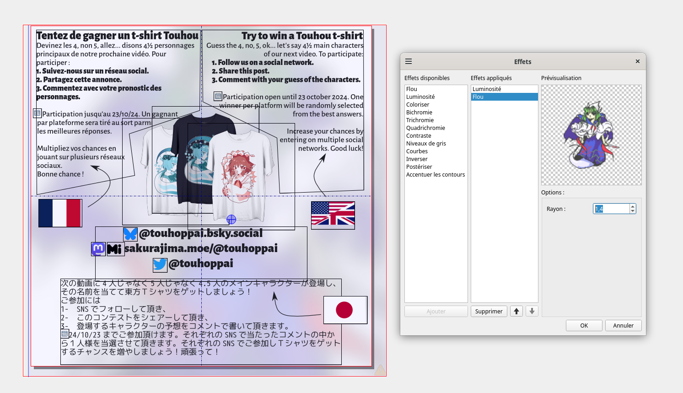Close the Effets dialog window
This screenshot has height=393, width=683.
point(637,61)
